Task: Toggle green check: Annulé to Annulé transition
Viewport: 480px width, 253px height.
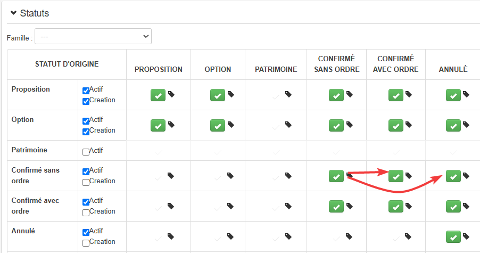Action: (453, 236)
